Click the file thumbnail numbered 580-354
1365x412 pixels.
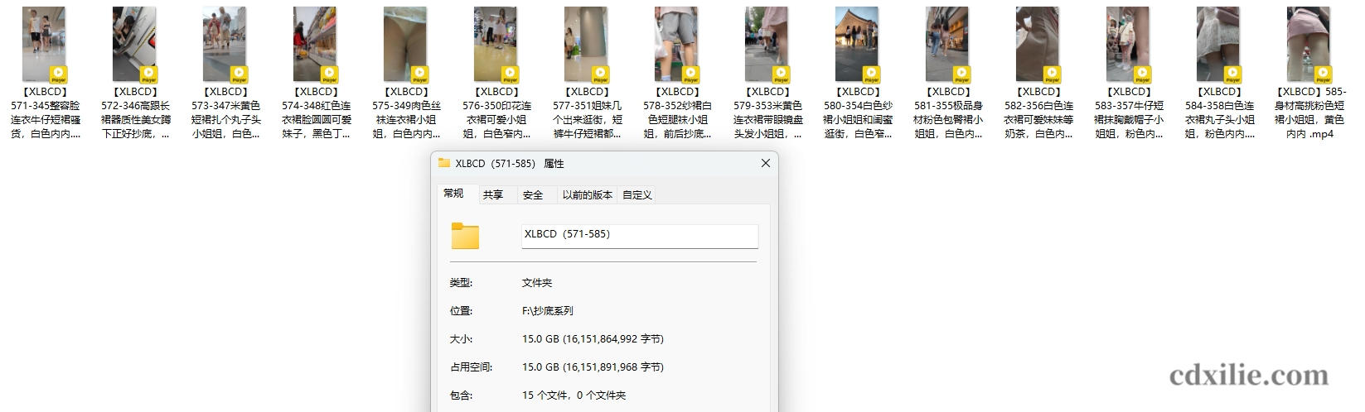coord(858,45)
